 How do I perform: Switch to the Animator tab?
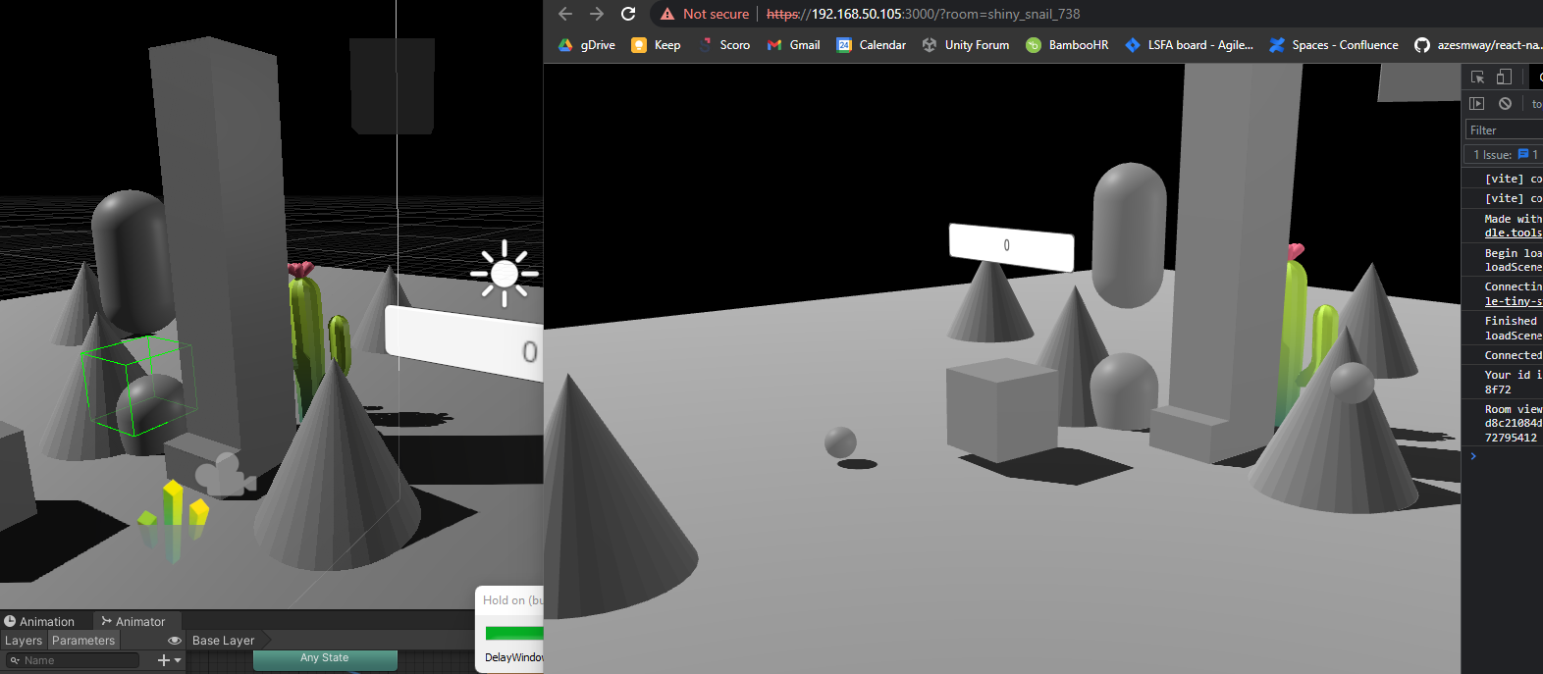133,621
